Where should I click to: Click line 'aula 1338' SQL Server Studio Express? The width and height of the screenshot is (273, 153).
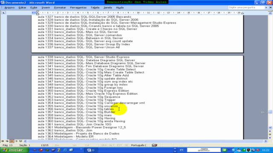coord(84,57)
